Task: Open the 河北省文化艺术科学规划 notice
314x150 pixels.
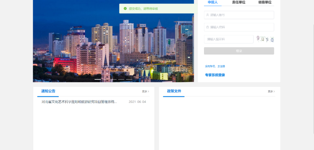Action: tap(79, 102)
